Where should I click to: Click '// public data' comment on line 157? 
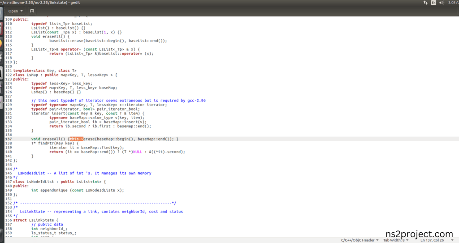click(x=47, y=225)
